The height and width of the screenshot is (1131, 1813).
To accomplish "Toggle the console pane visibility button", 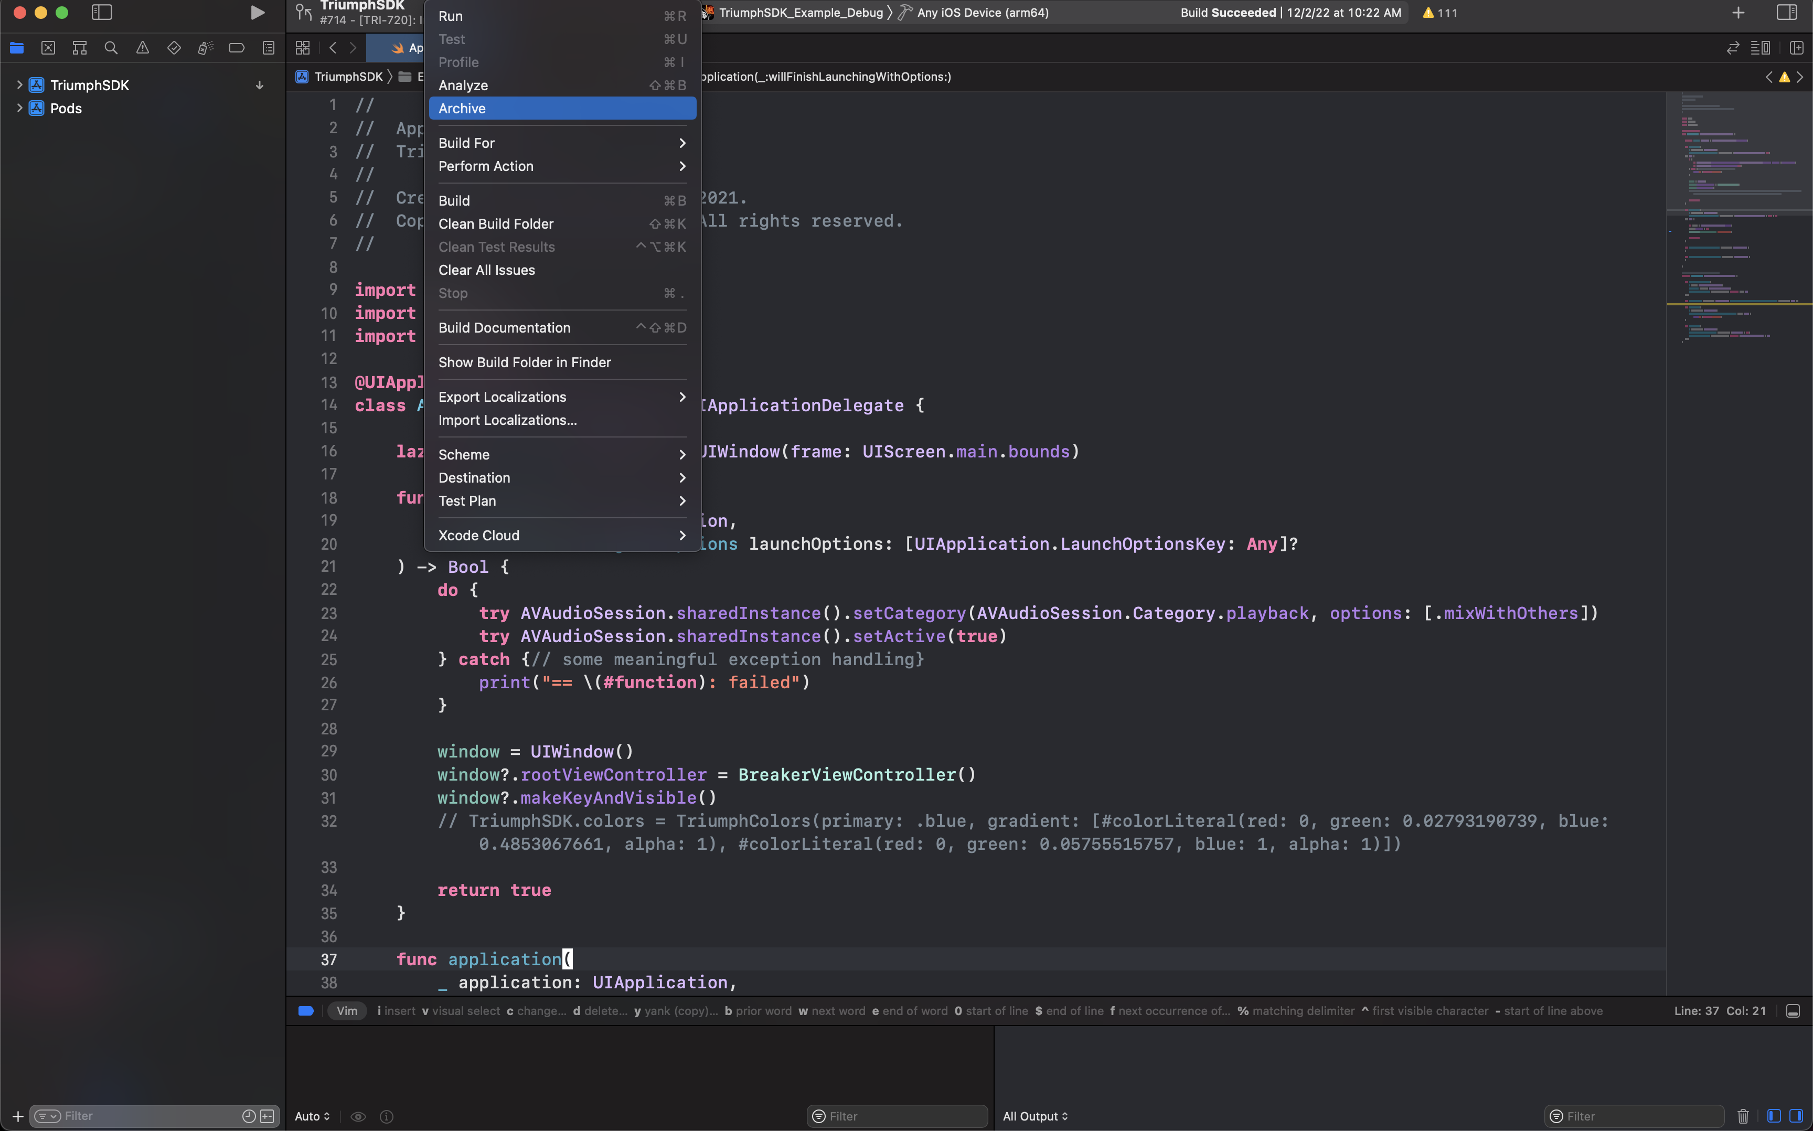I will [1795, 1116].
